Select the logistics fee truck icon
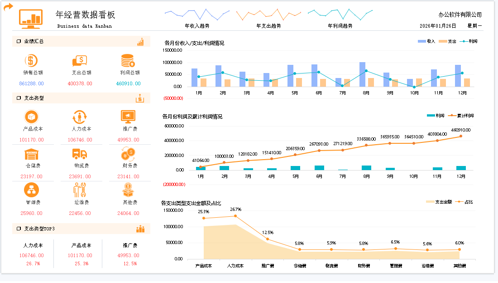Image resolution: width=498 pixels, height=283 pixels. click(79, 154)
